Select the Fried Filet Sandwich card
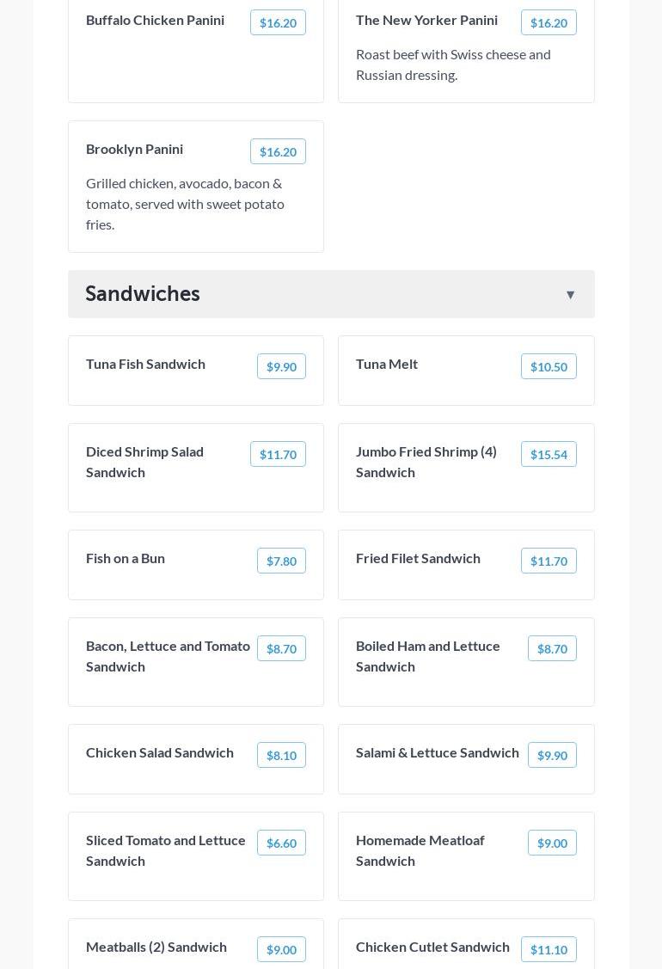662x969 pixels. 419,559
